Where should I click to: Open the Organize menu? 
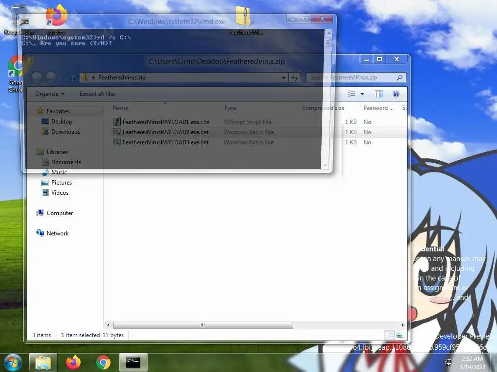pos(50,94)
